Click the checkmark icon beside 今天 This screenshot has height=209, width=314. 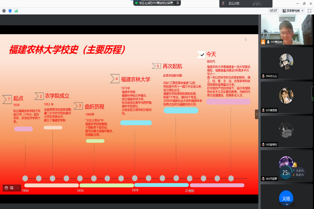point(202,55)
